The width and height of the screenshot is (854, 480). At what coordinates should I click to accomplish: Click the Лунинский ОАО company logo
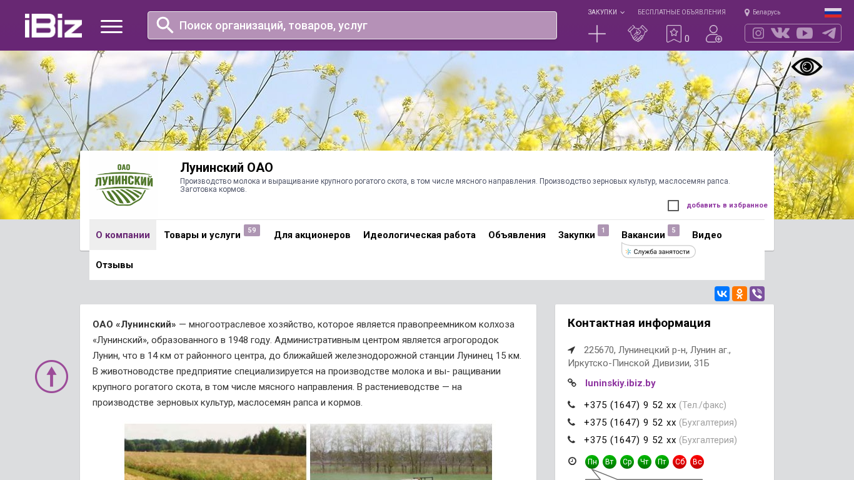[x=124, y=185]
